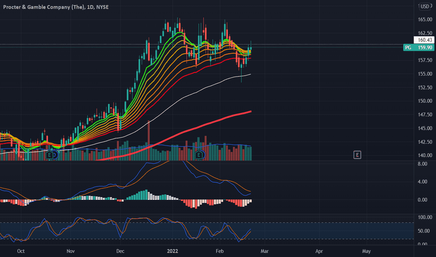436x257 pixels.
Task: Click the 155.00 price axis label
Action: click(x=425, y=74)
